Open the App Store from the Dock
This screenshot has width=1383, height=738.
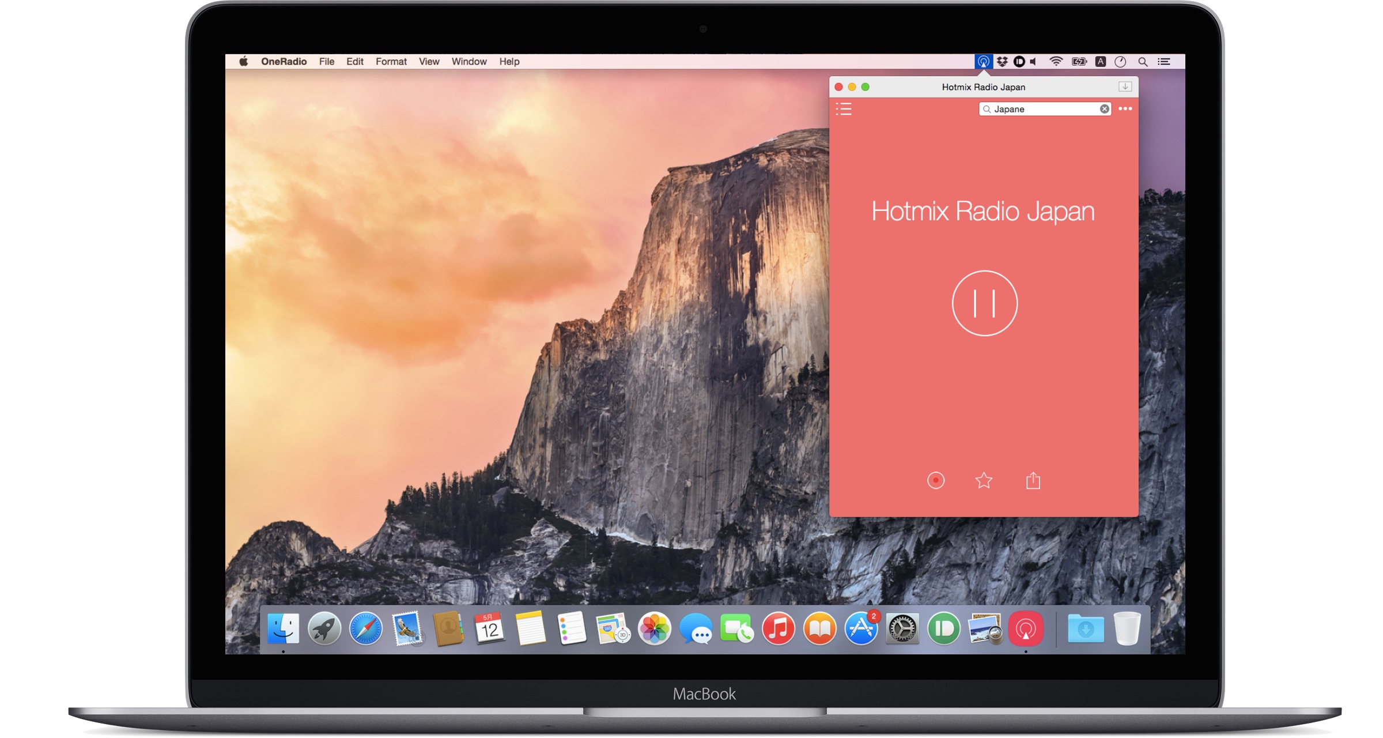[861, 628]
